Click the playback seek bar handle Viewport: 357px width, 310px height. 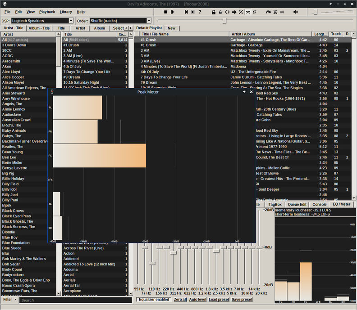coord(224,21)
